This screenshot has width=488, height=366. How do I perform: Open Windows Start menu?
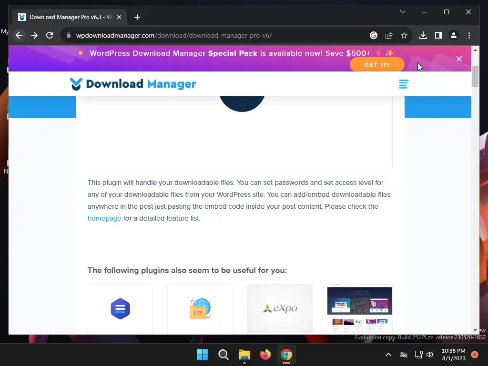pos(202,355)
